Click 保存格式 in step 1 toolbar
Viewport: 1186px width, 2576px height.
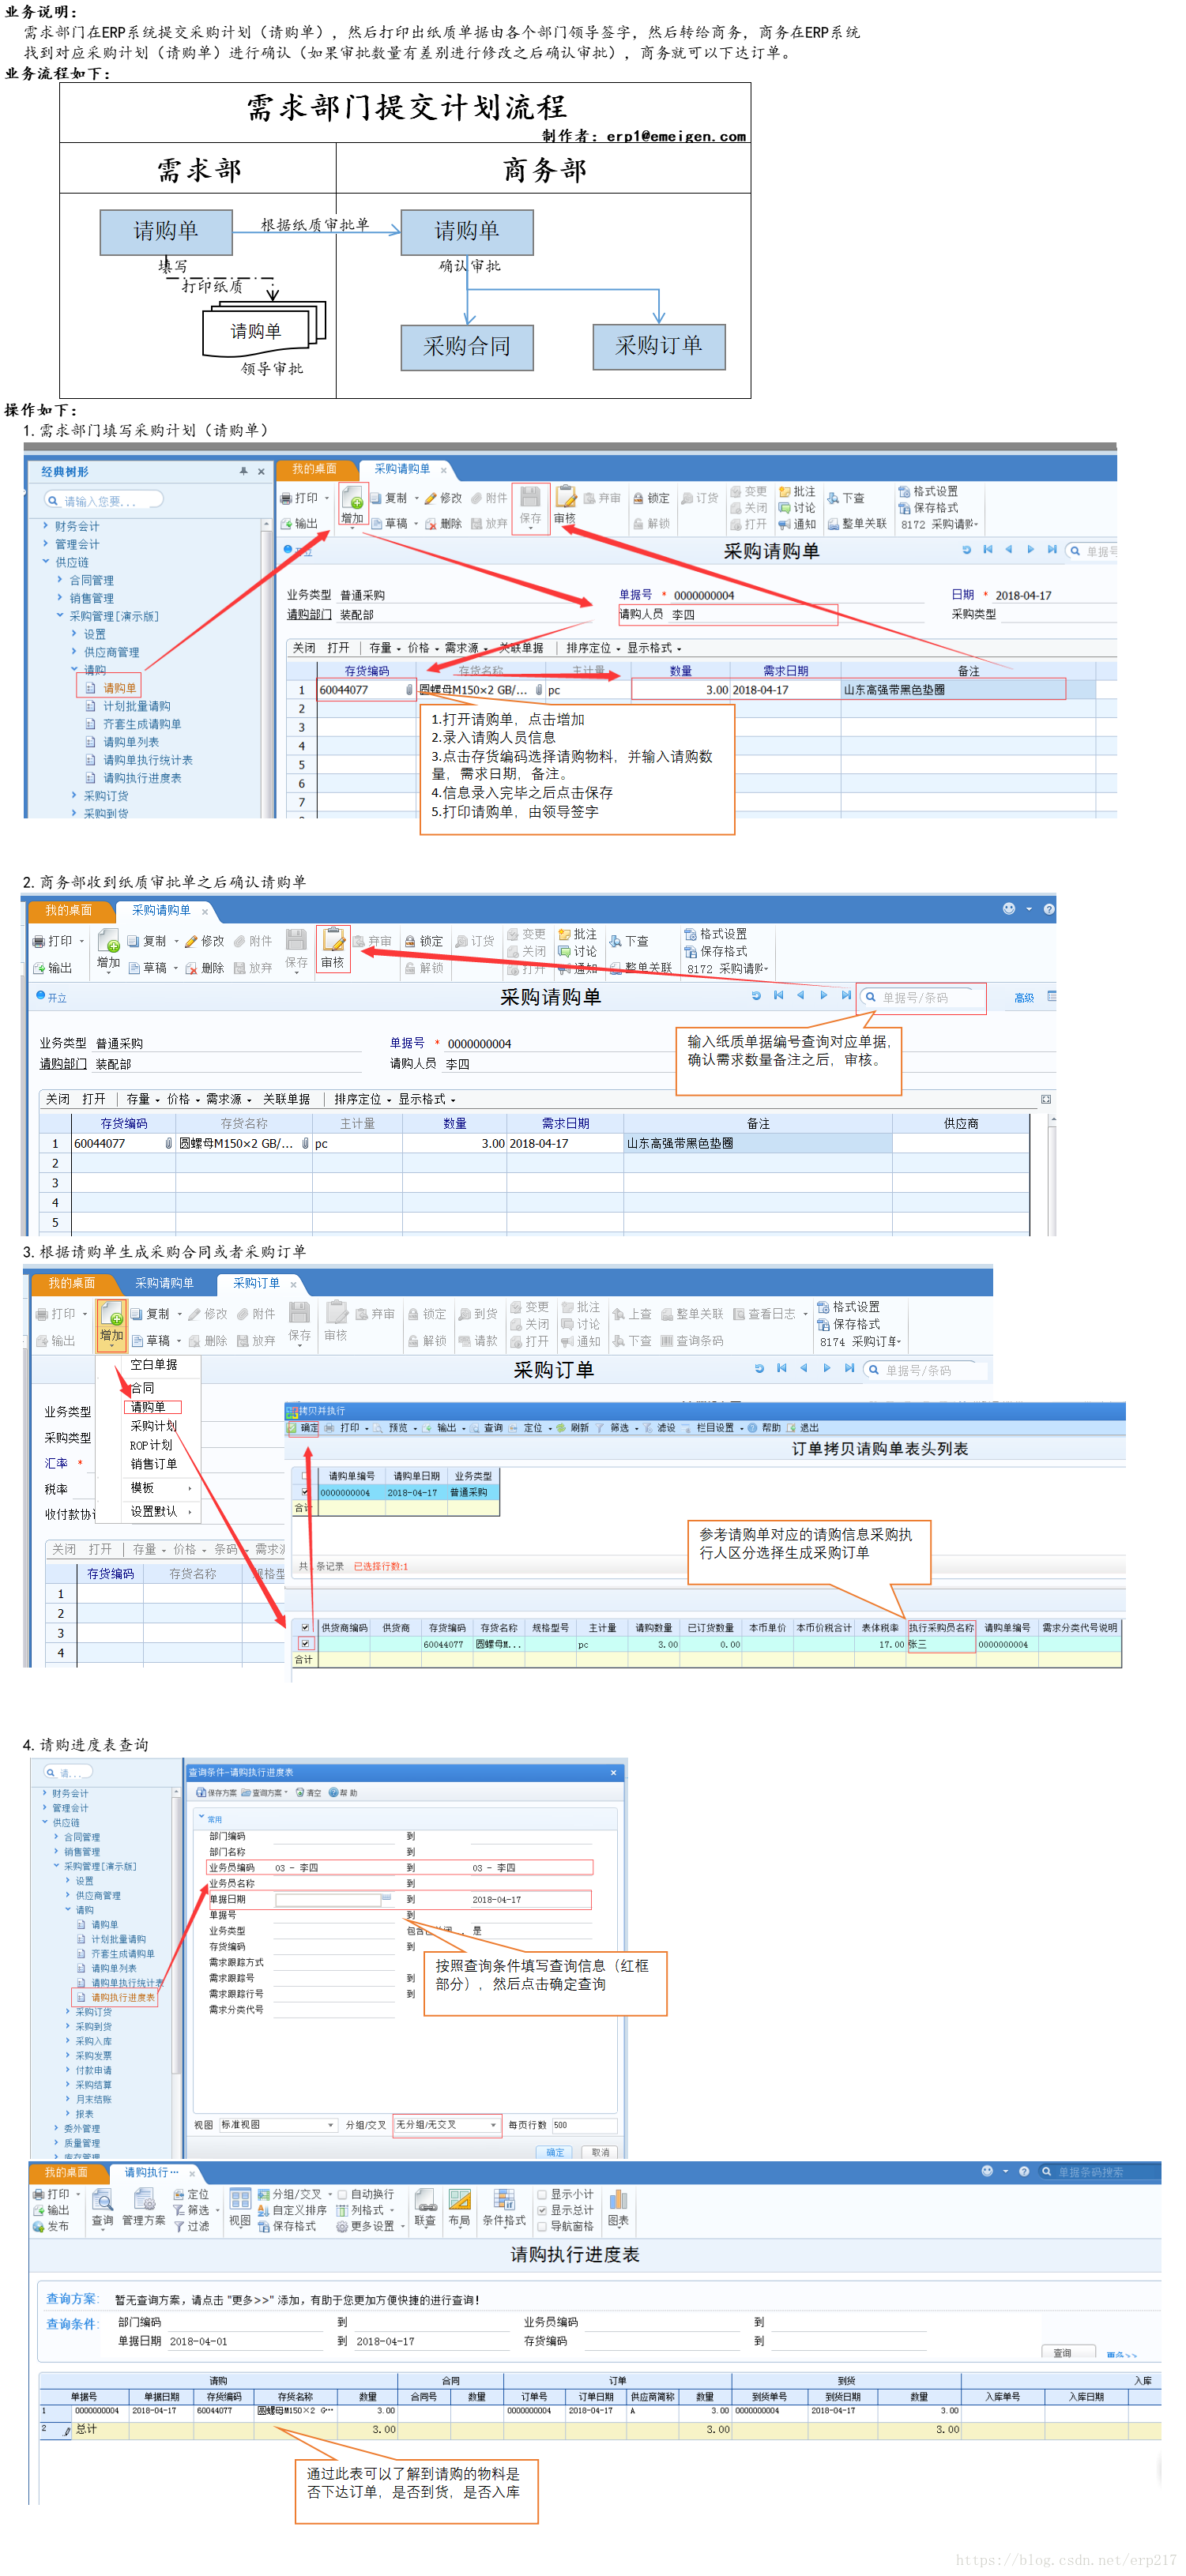[x=928, y=507]
